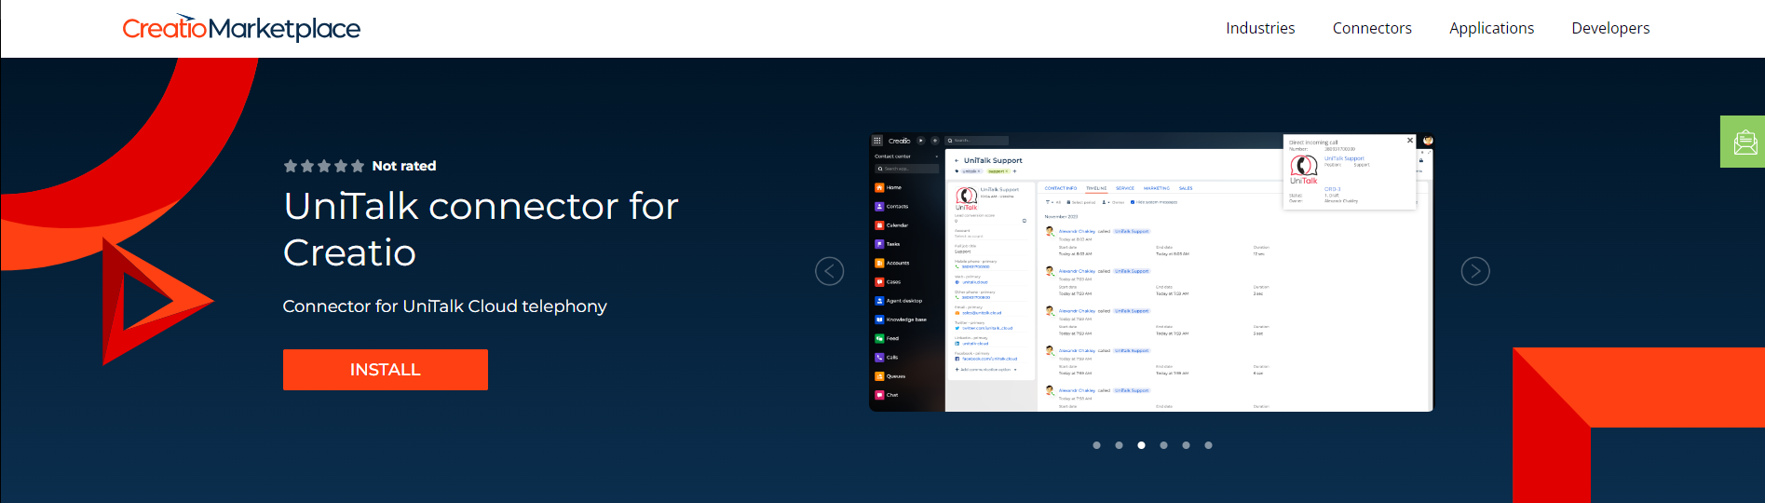Open the Developers menu item
Viewport: 1765px width, 503px height.
(1609, 28)
